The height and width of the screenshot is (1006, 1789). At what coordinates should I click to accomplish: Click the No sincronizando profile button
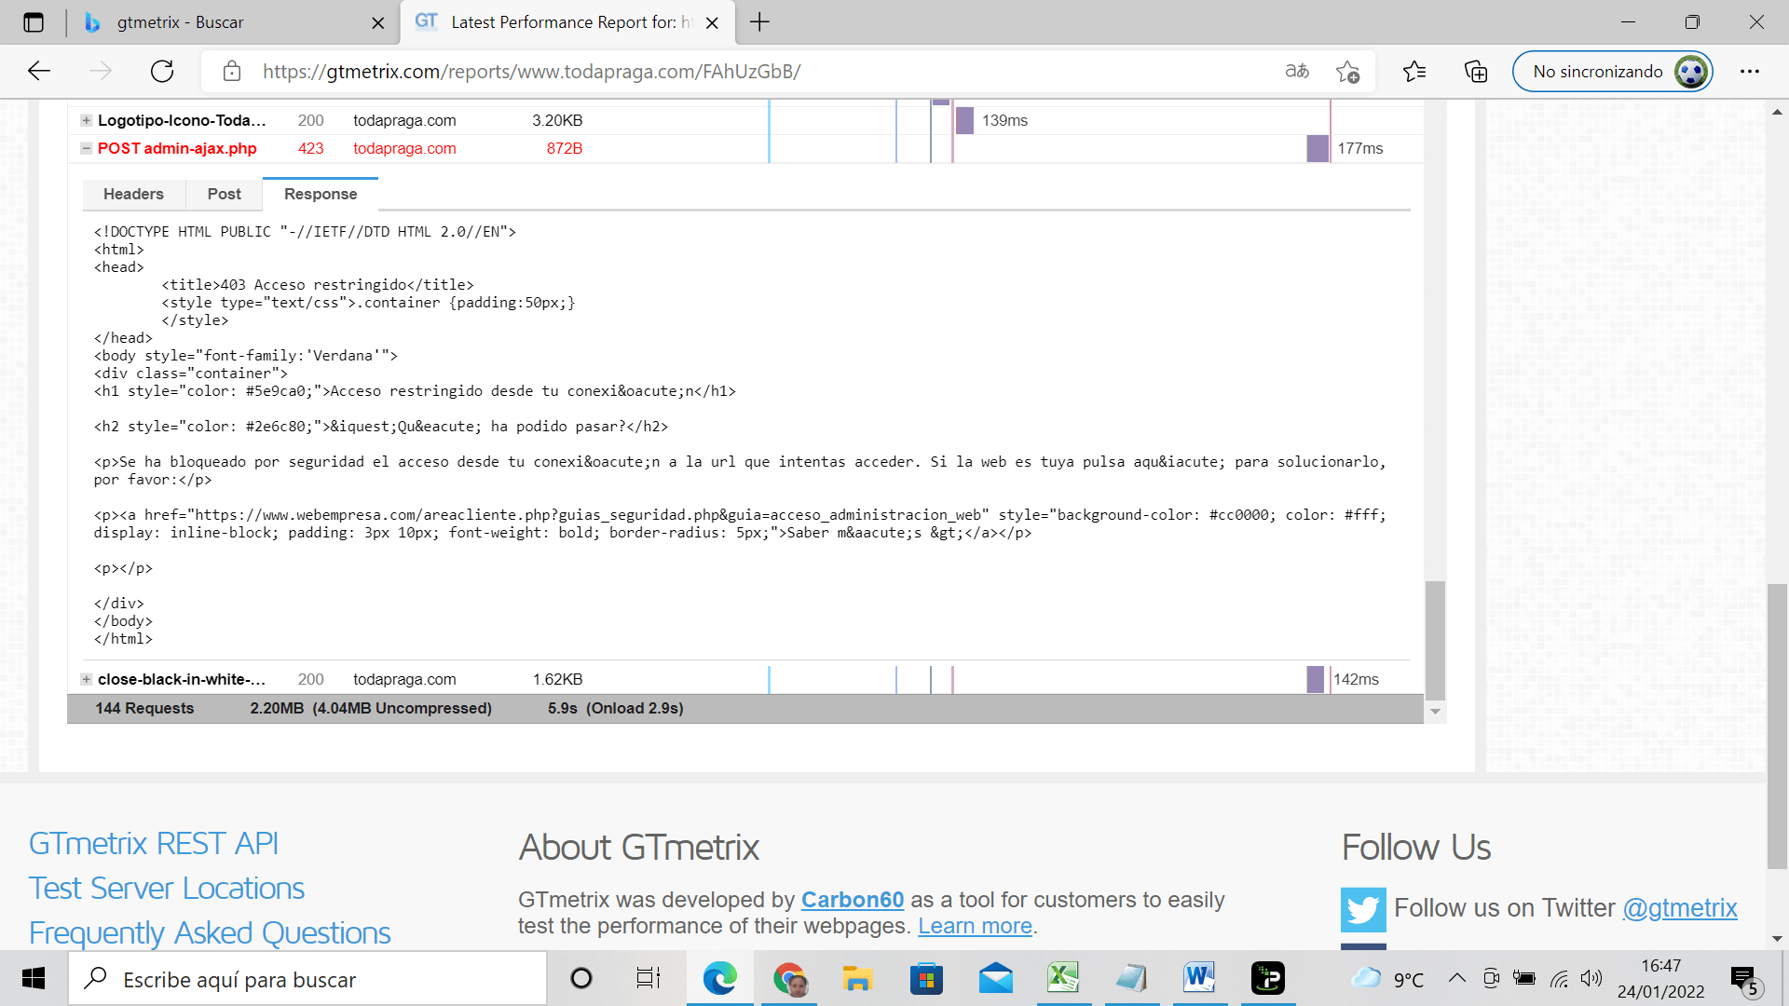point(1612,71)
